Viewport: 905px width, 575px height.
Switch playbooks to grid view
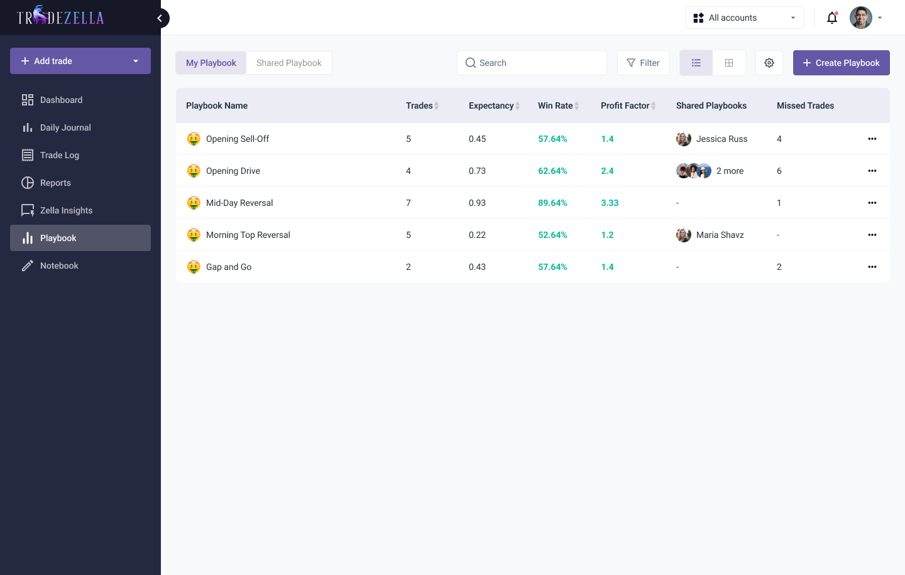728,62
